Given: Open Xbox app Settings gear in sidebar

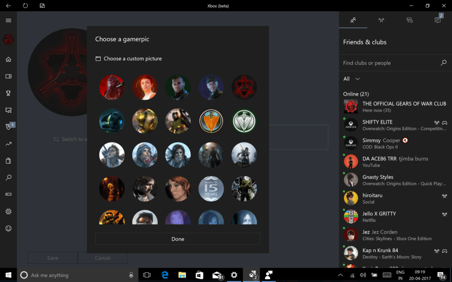Looking at the screenshot, I should click(8, 211).
